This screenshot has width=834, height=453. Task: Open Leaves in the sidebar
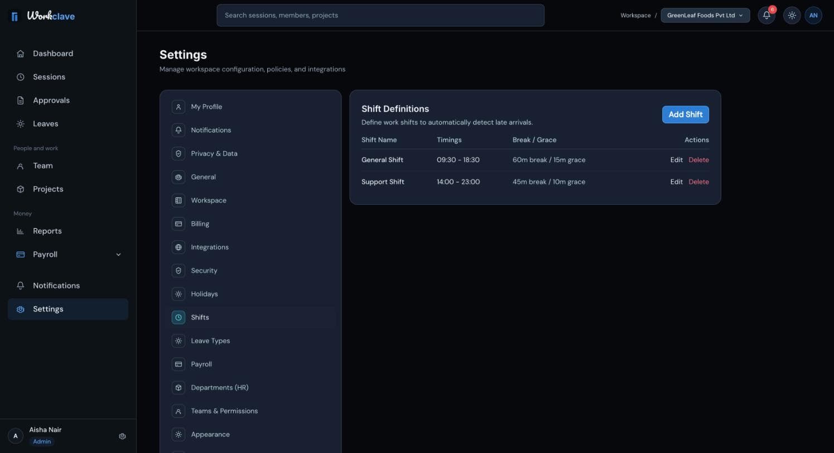68,124
